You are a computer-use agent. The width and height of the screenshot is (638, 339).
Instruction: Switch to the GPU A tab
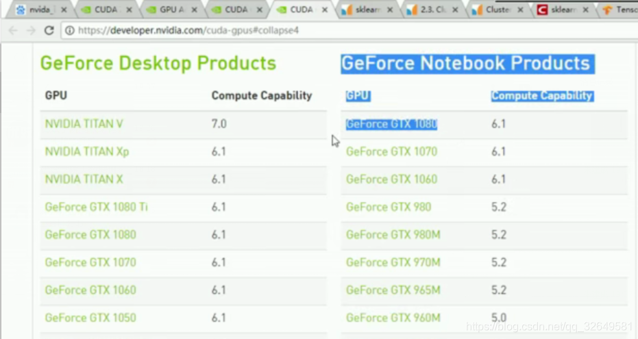pos(172,10)
